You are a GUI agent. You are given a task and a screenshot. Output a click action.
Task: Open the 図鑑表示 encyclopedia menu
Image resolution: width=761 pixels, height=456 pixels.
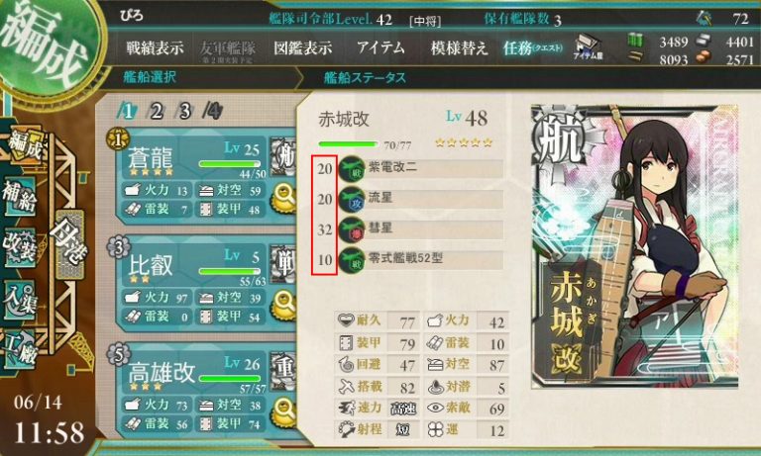point(303,48)
